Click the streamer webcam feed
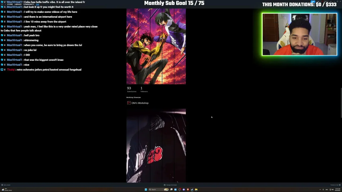This screenshot has height=192, width=342. tap(300, 34)
